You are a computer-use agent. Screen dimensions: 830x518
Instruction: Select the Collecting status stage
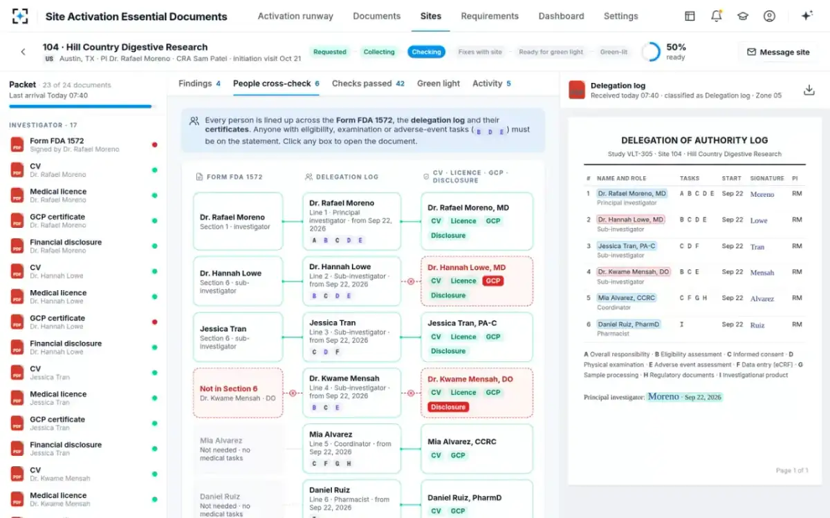379,52
